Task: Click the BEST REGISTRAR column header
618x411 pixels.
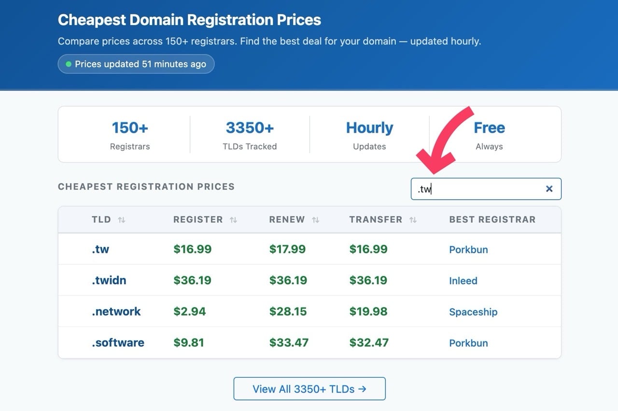Action: [492, 219]
